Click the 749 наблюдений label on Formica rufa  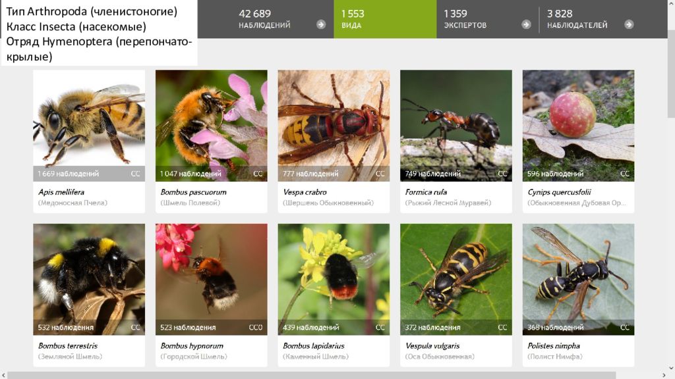[432, 174]
